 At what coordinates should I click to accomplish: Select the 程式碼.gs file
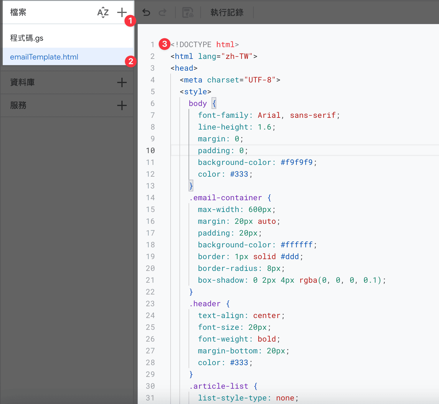pyautogui.click(x=27, y=38)
